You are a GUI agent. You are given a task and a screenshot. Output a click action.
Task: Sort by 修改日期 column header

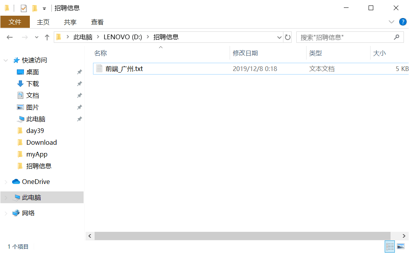245,53
